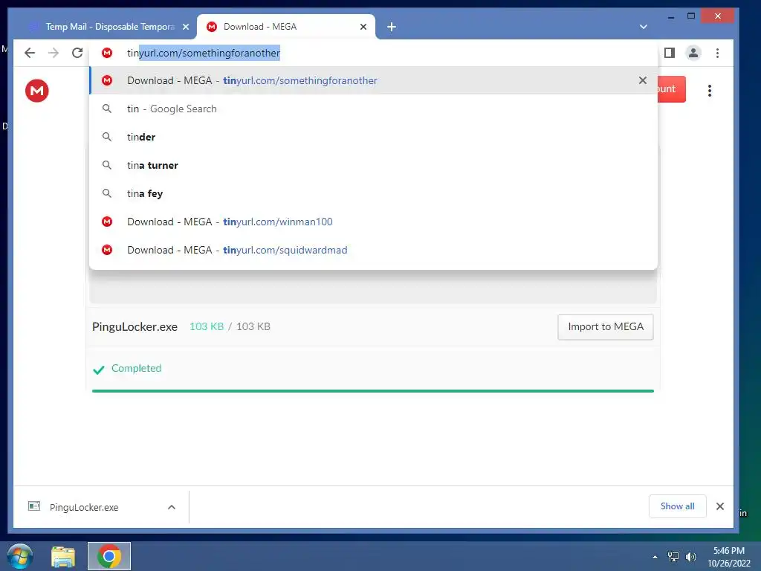Click the MEGA favicon in address bar

pos(107,53)
